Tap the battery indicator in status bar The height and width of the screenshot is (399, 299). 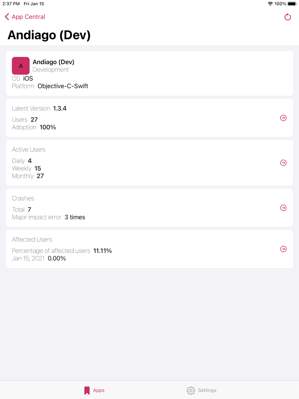coord(292,4)
